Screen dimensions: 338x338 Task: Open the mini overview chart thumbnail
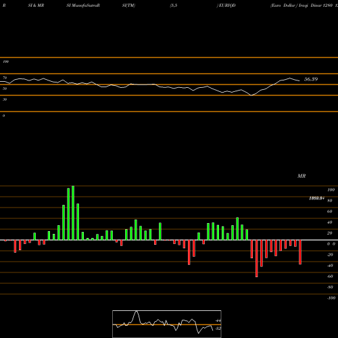pyautogui.click(x=167, y=324)
